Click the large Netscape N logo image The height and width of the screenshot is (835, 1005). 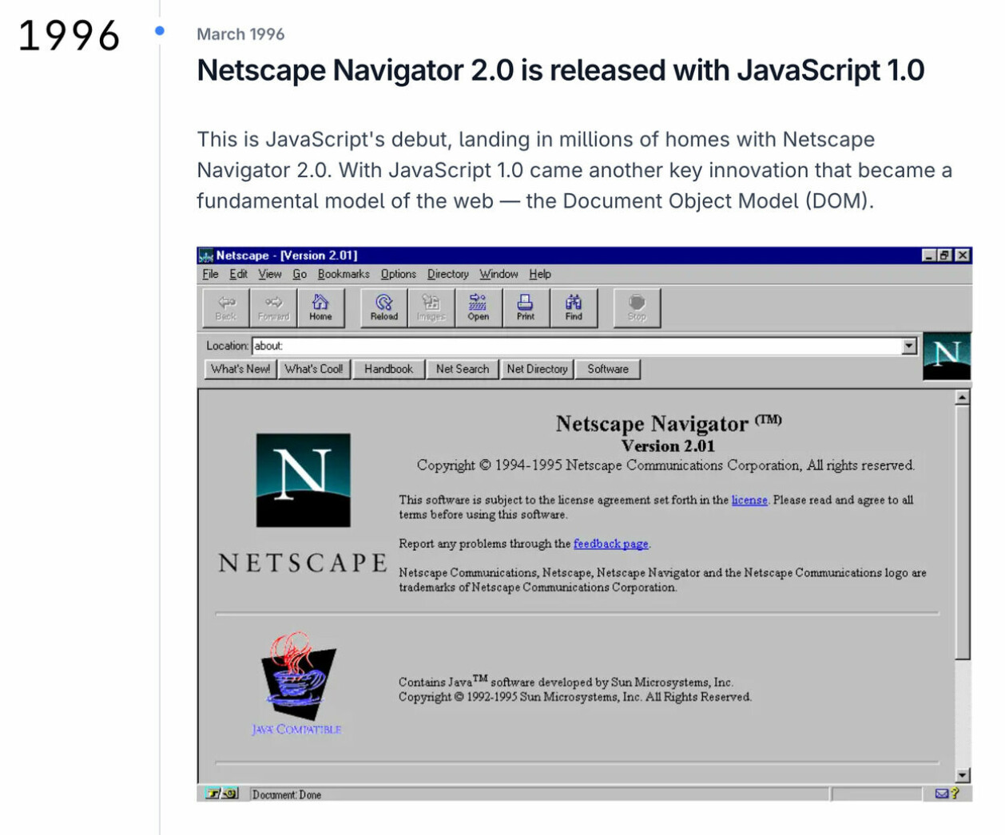click(303, 480)
